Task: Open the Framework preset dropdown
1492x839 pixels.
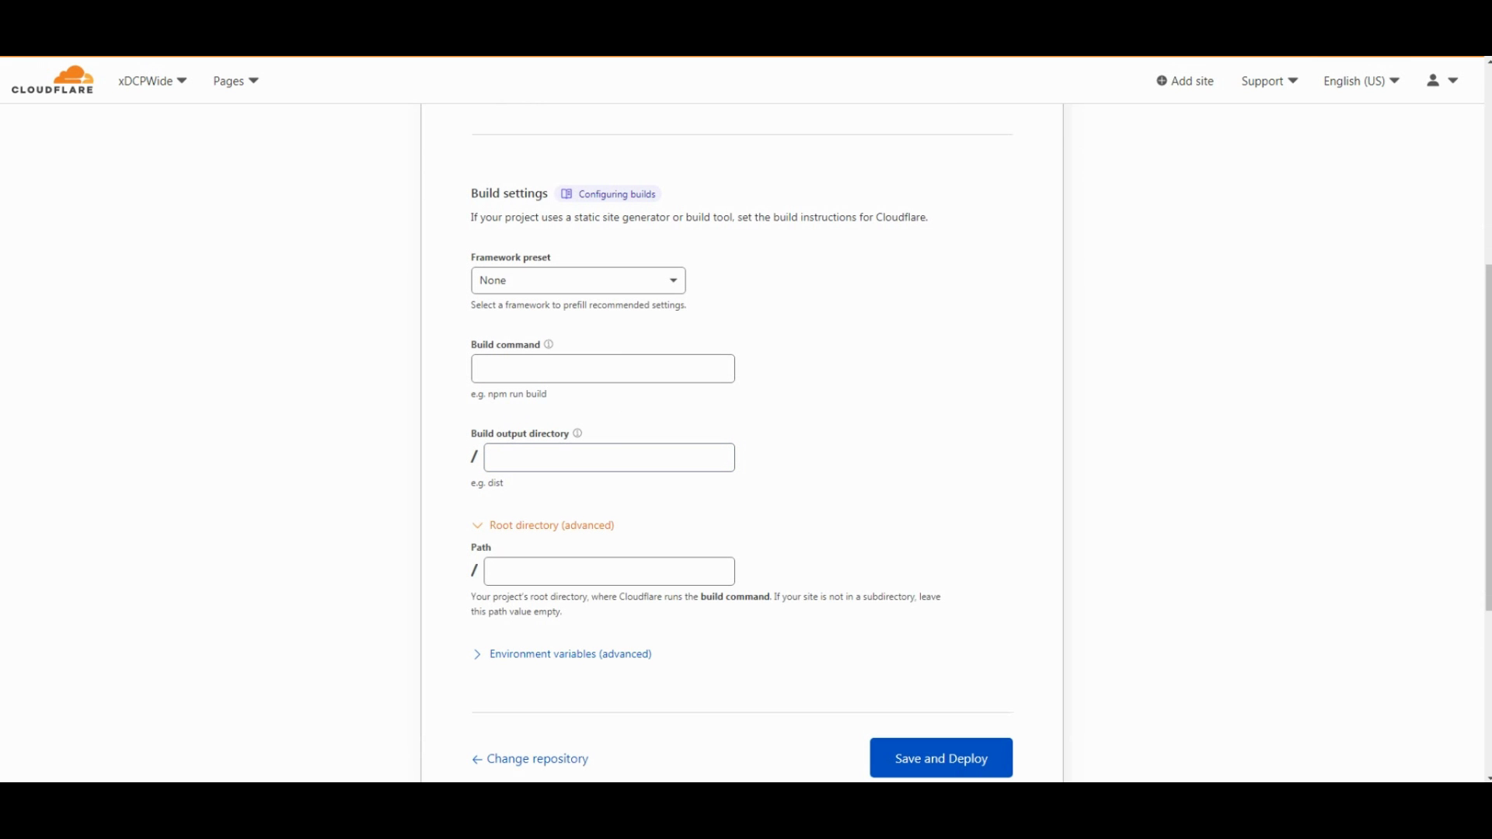Action: [x=577, y=280]
